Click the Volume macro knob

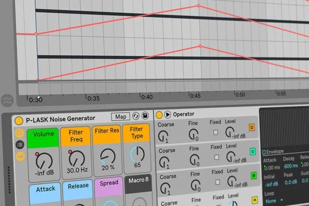44,161
